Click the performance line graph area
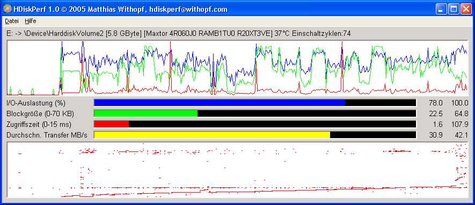475x205 pixels. click(x=237, y=68)
